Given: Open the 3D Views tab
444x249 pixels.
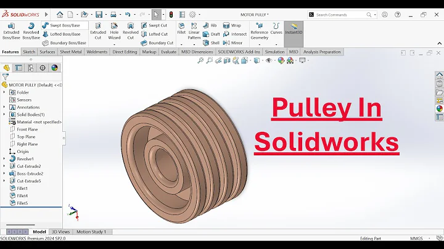Looking at the screenshot, I should pos(60,232).
